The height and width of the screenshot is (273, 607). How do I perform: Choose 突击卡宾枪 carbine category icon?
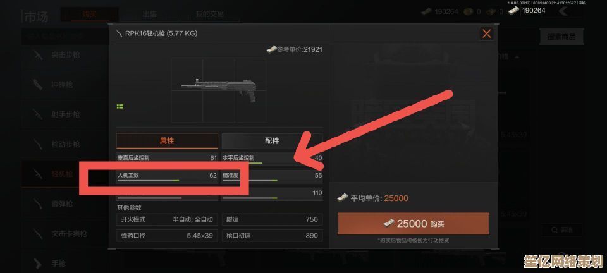pos(38,234)
